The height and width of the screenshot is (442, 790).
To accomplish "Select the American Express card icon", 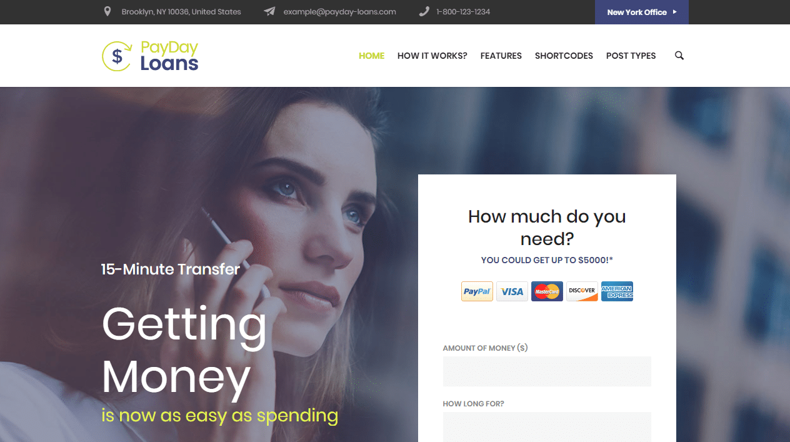I will pos(617,291).
